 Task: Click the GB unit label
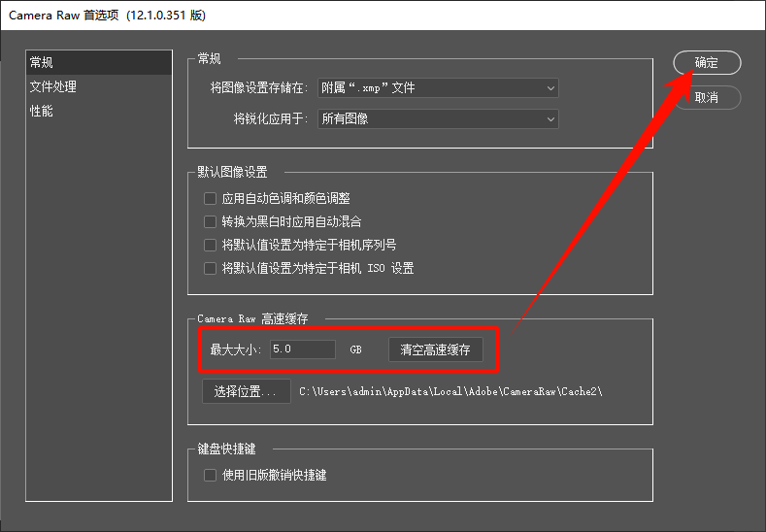point(355,349)
